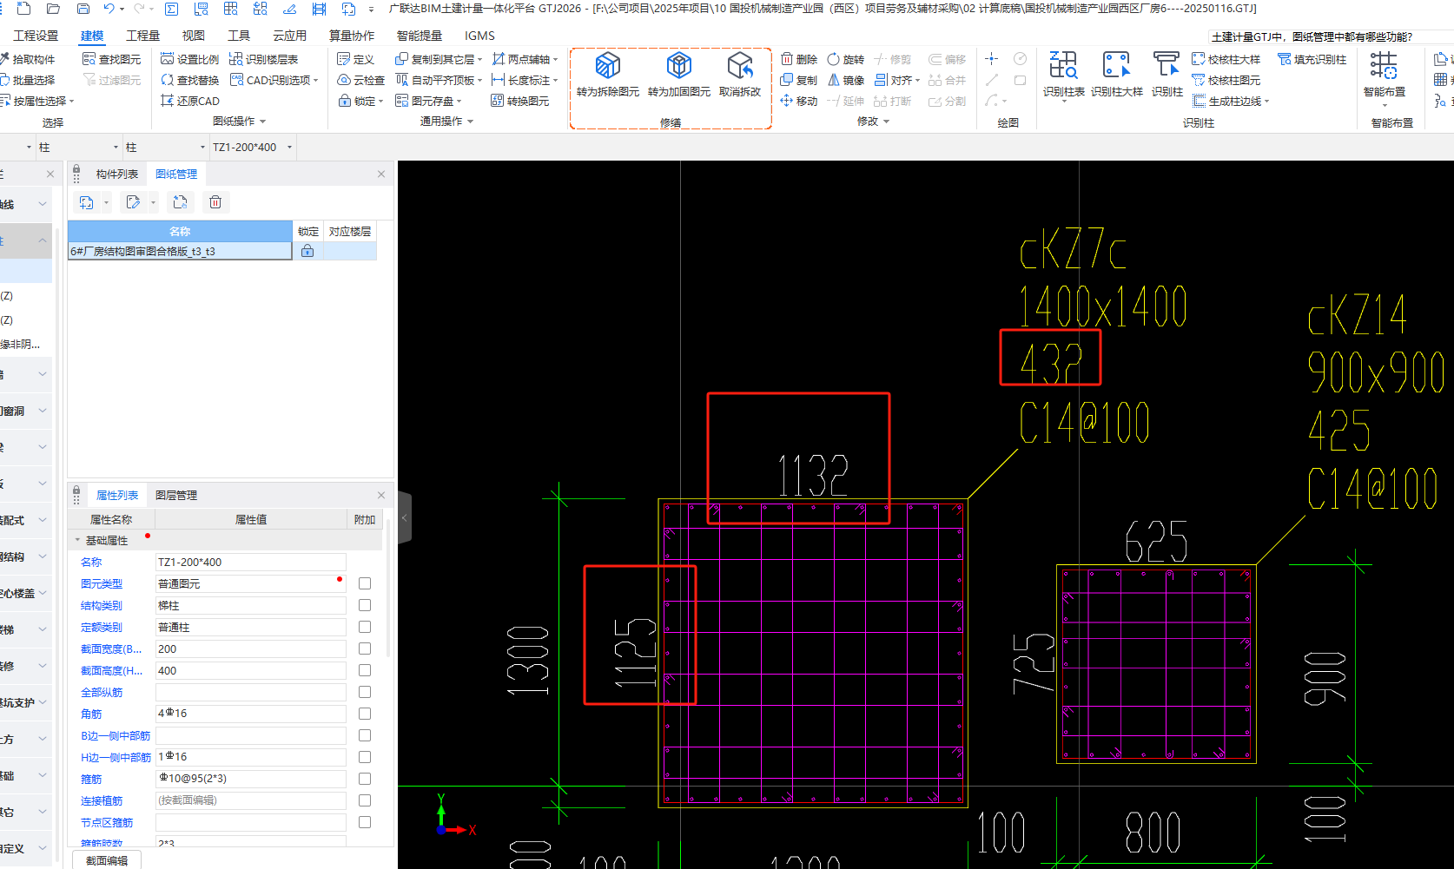Click the 取消拆改 icon

740,67
